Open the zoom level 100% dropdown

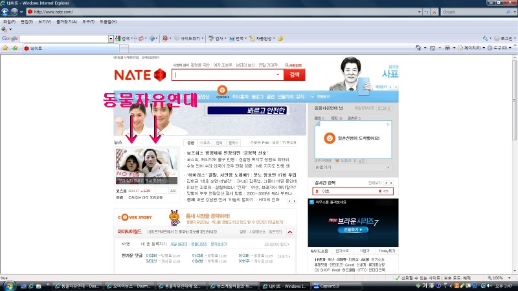510,278
